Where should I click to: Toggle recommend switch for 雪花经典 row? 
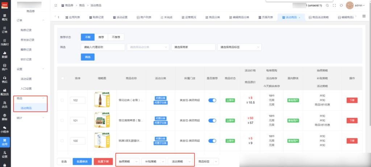click(212, 100)
